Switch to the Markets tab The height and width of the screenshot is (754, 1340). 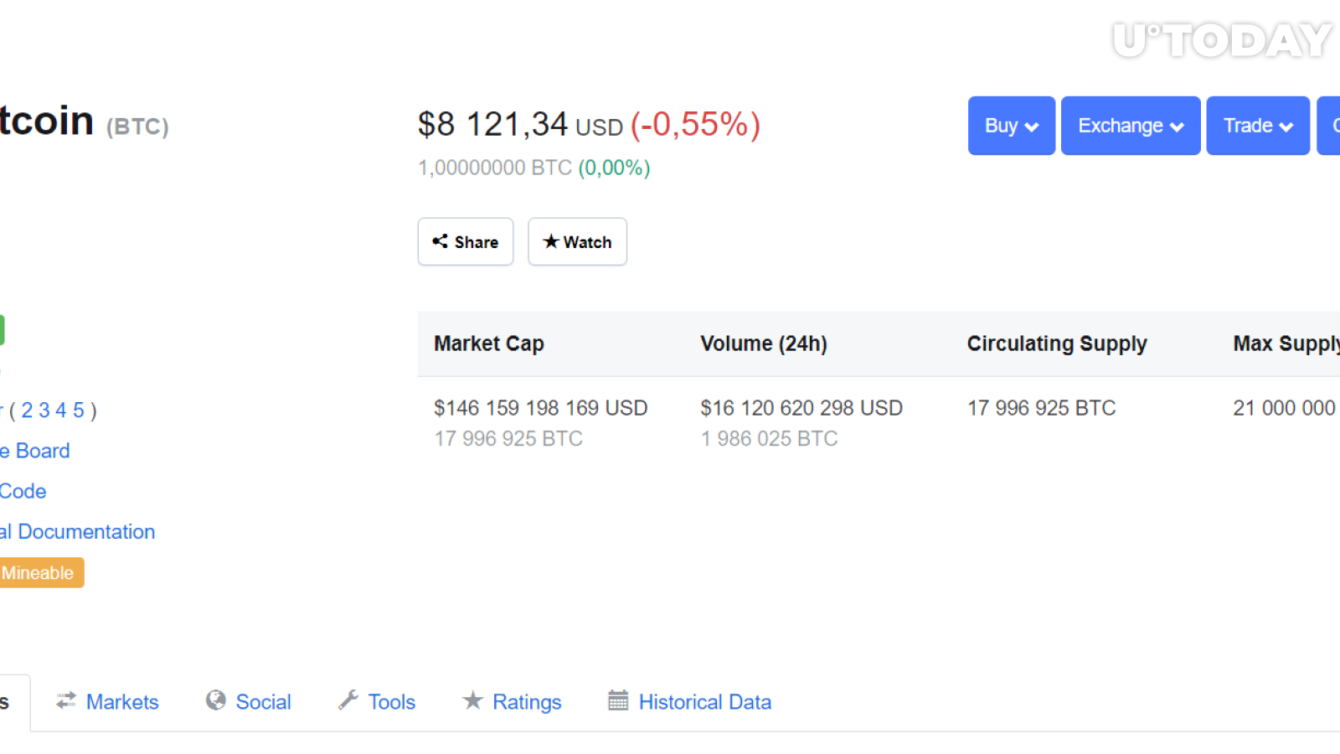coord(107,702)
